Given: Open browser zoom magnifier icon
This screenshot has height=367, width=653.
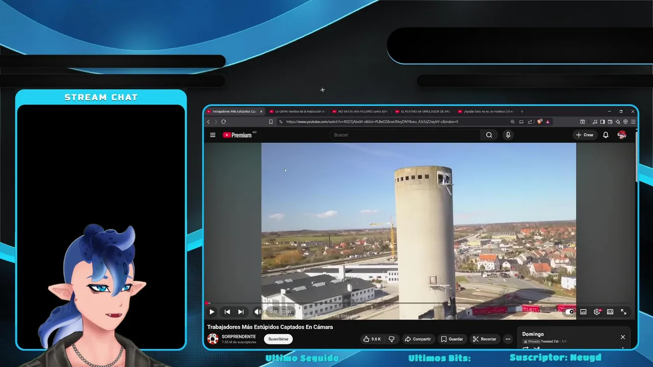Looking at the screenshot, I should coord(513,122).
